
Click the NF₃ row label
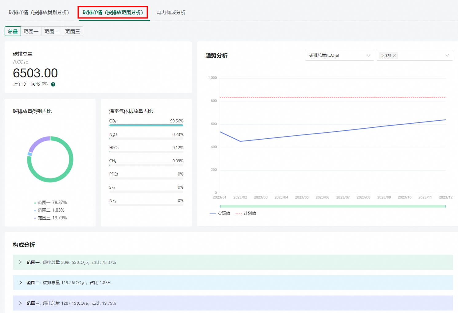(113, 200)
